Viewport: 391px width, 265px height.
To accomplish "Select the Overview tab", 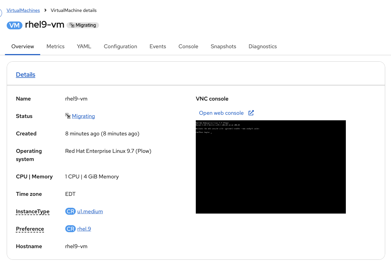I will point(22,46).
